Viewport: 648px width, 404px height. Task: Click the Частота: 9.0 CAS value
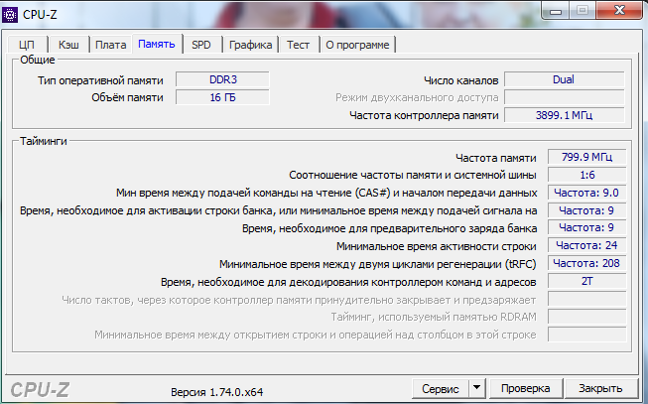(586, 193)
